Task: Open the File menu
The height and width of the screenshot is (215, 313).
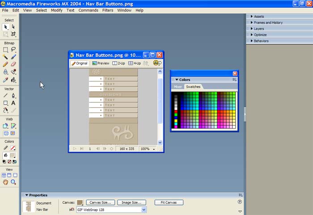Action: point(5,10)
